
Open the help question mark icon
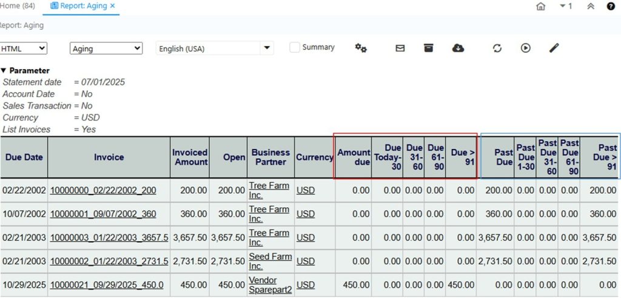[x=611, y=6]
